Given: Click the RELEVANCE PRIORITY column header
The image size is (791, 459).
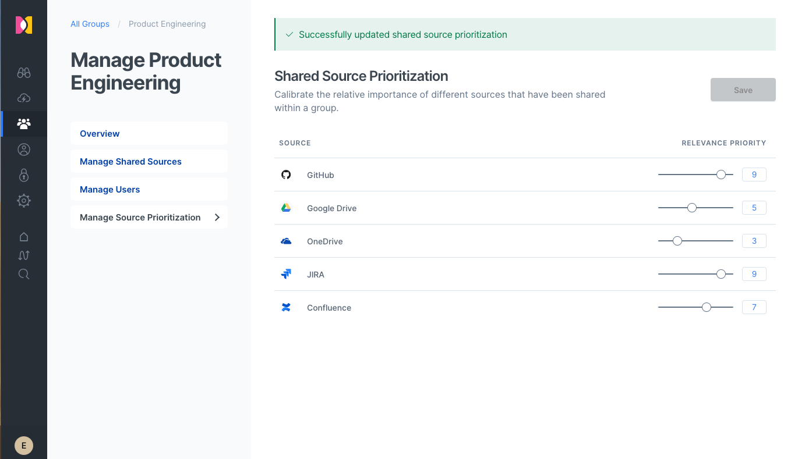Looking at the screenshot, I should [724, 143].
